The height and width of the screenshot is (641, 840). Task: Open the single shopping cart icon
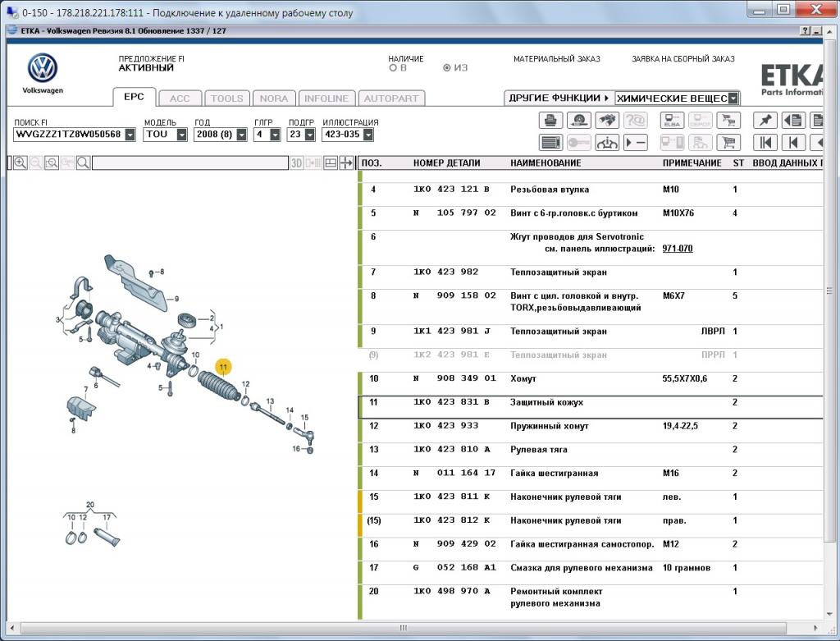click(728, 143)
